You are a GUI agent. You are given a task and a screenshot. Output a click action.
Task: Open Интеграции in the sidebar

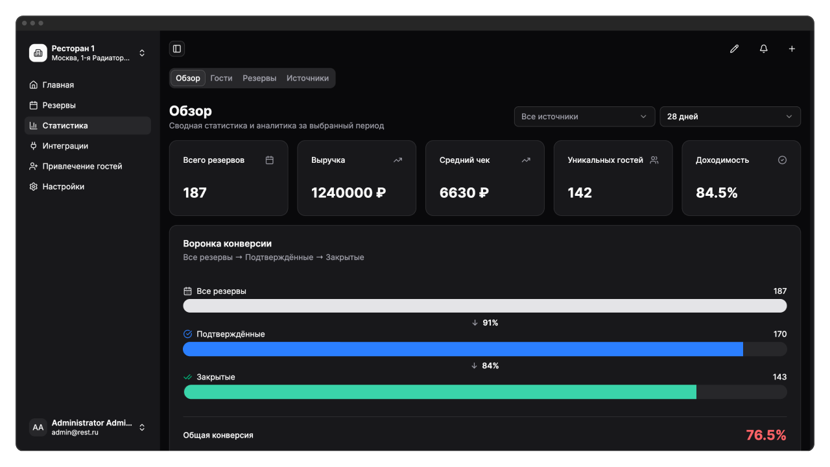tap(65, 146)
